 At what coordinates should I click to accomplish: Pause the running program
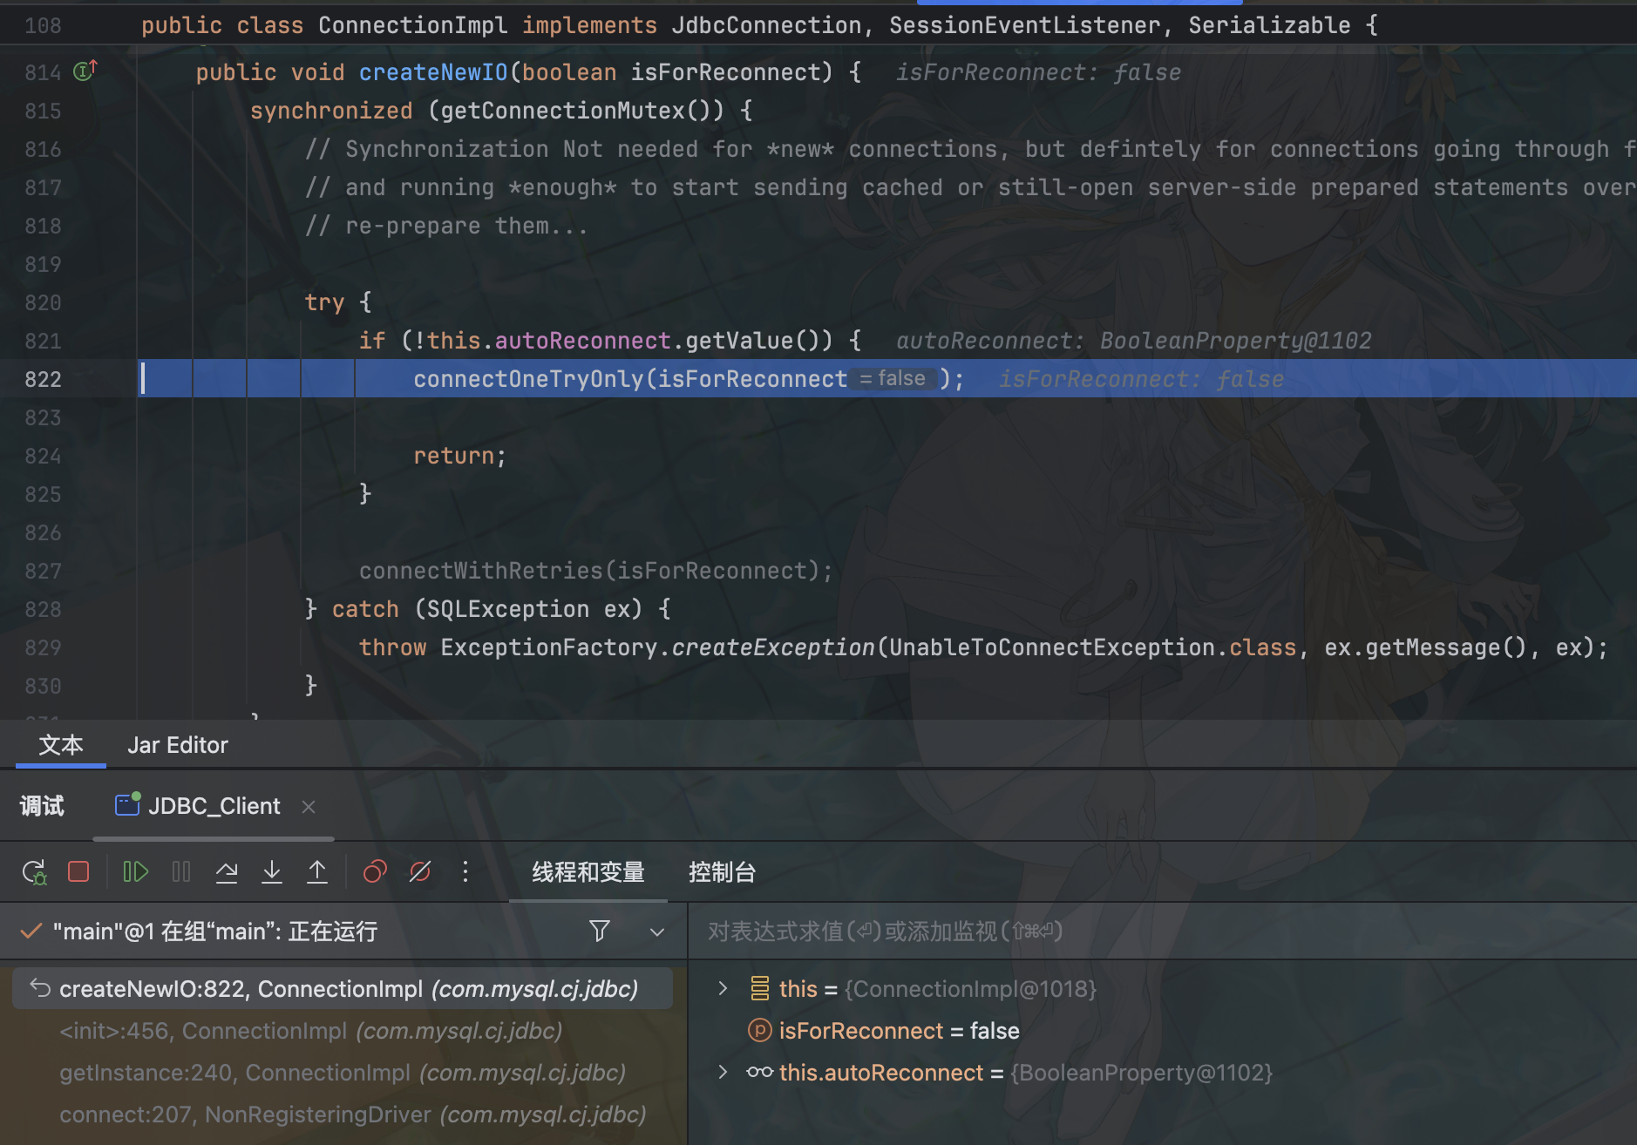tap(181, 871)
